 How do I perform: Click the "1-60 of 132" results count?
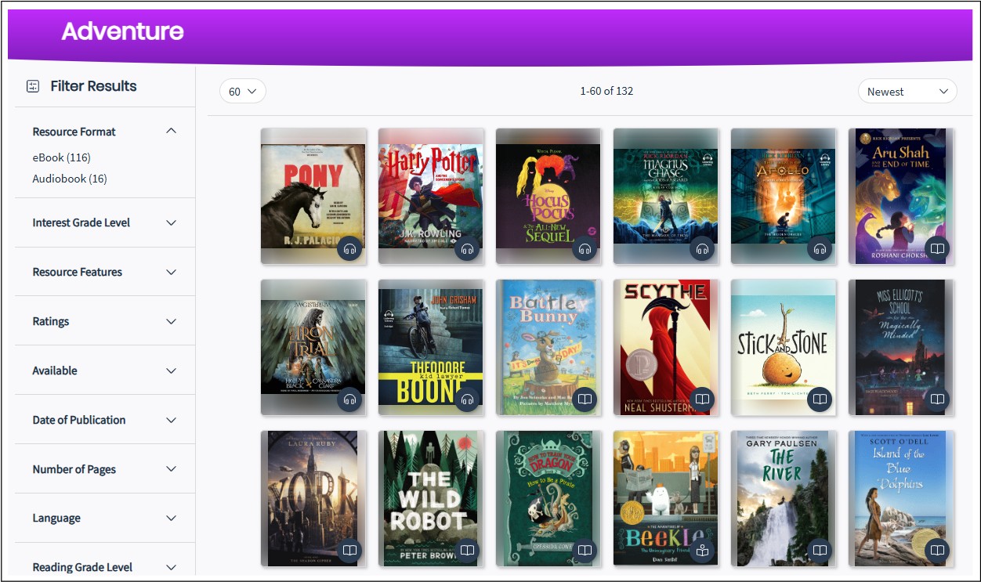[x=606, y=91]
